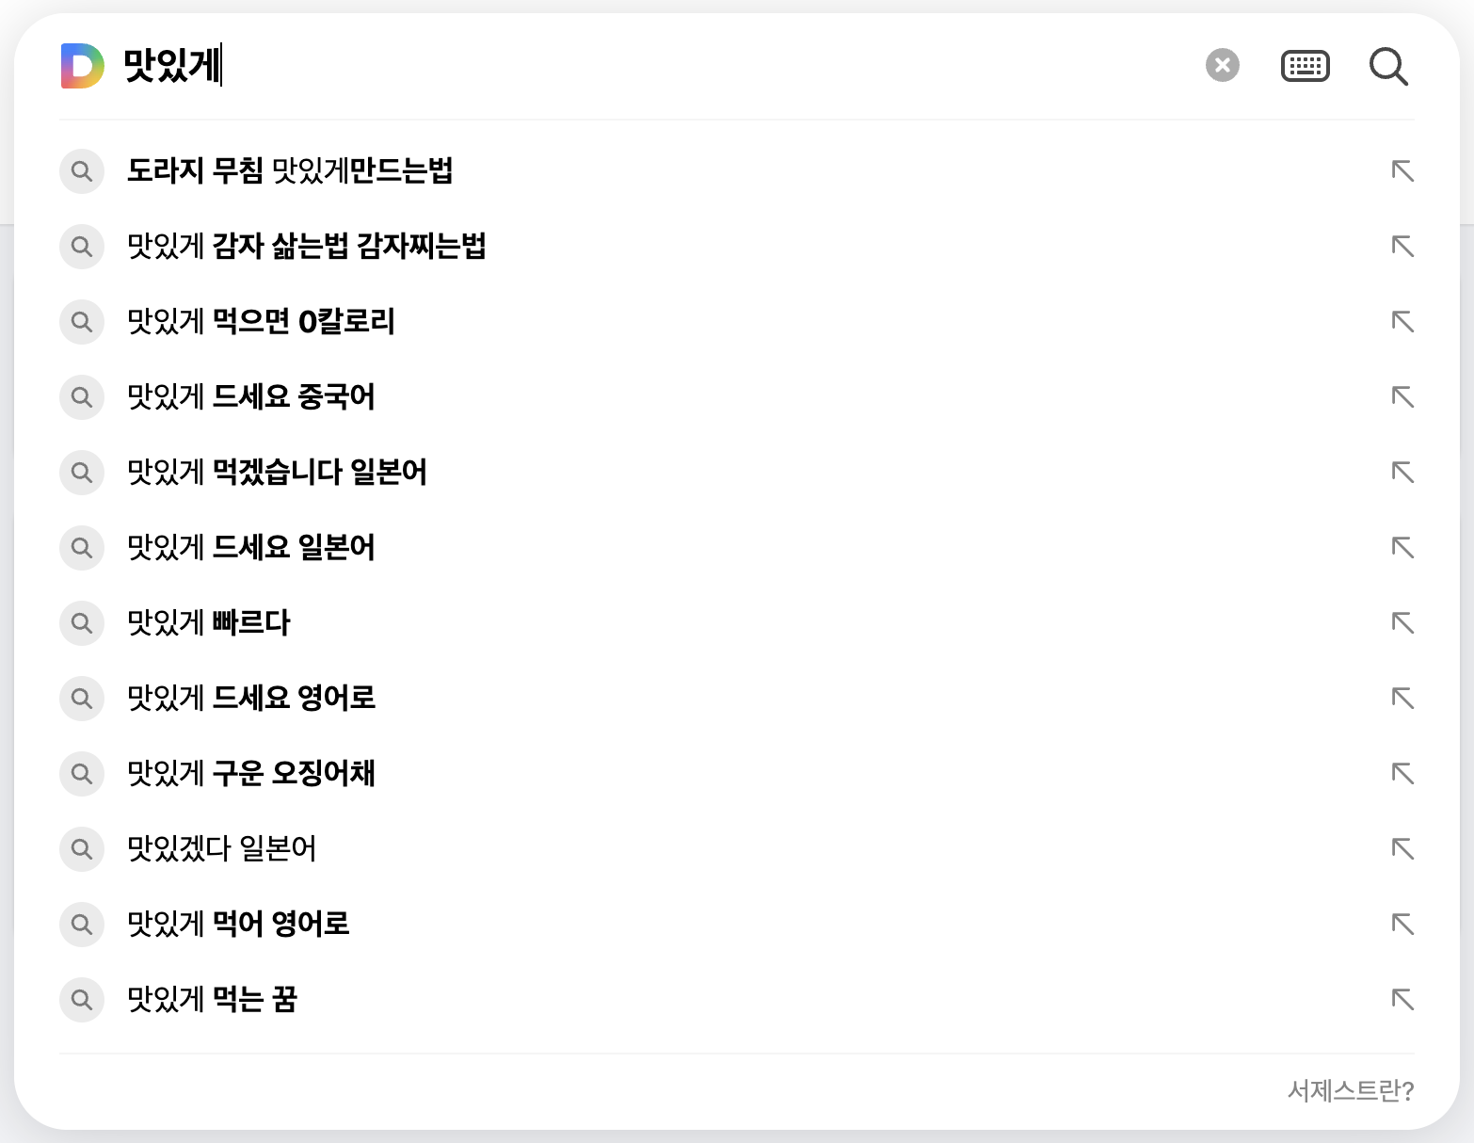
Task: Click the magnifier search button
Action: pyautogui.click(x=1387, y=66)
